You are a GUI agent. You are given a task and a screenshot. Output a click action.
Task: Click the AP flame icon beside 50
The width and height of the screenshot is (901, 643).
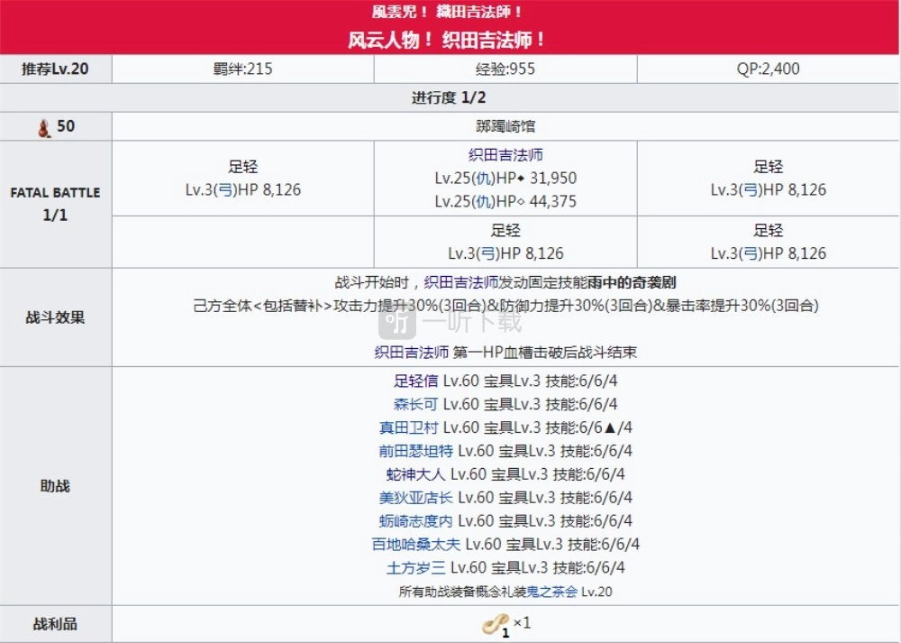[x=44, y=127]
